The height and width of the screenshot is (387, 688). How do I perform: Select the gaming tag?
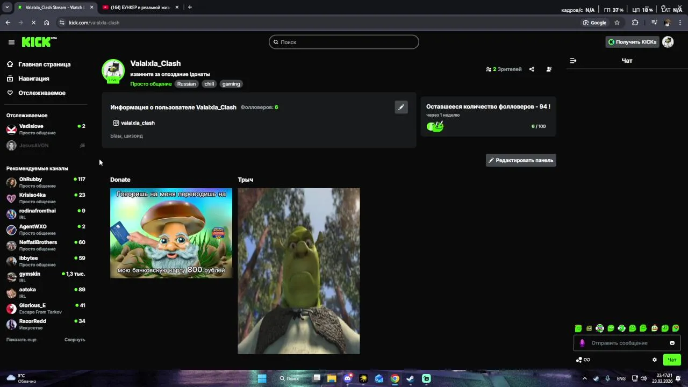click(x=231, y=84)
